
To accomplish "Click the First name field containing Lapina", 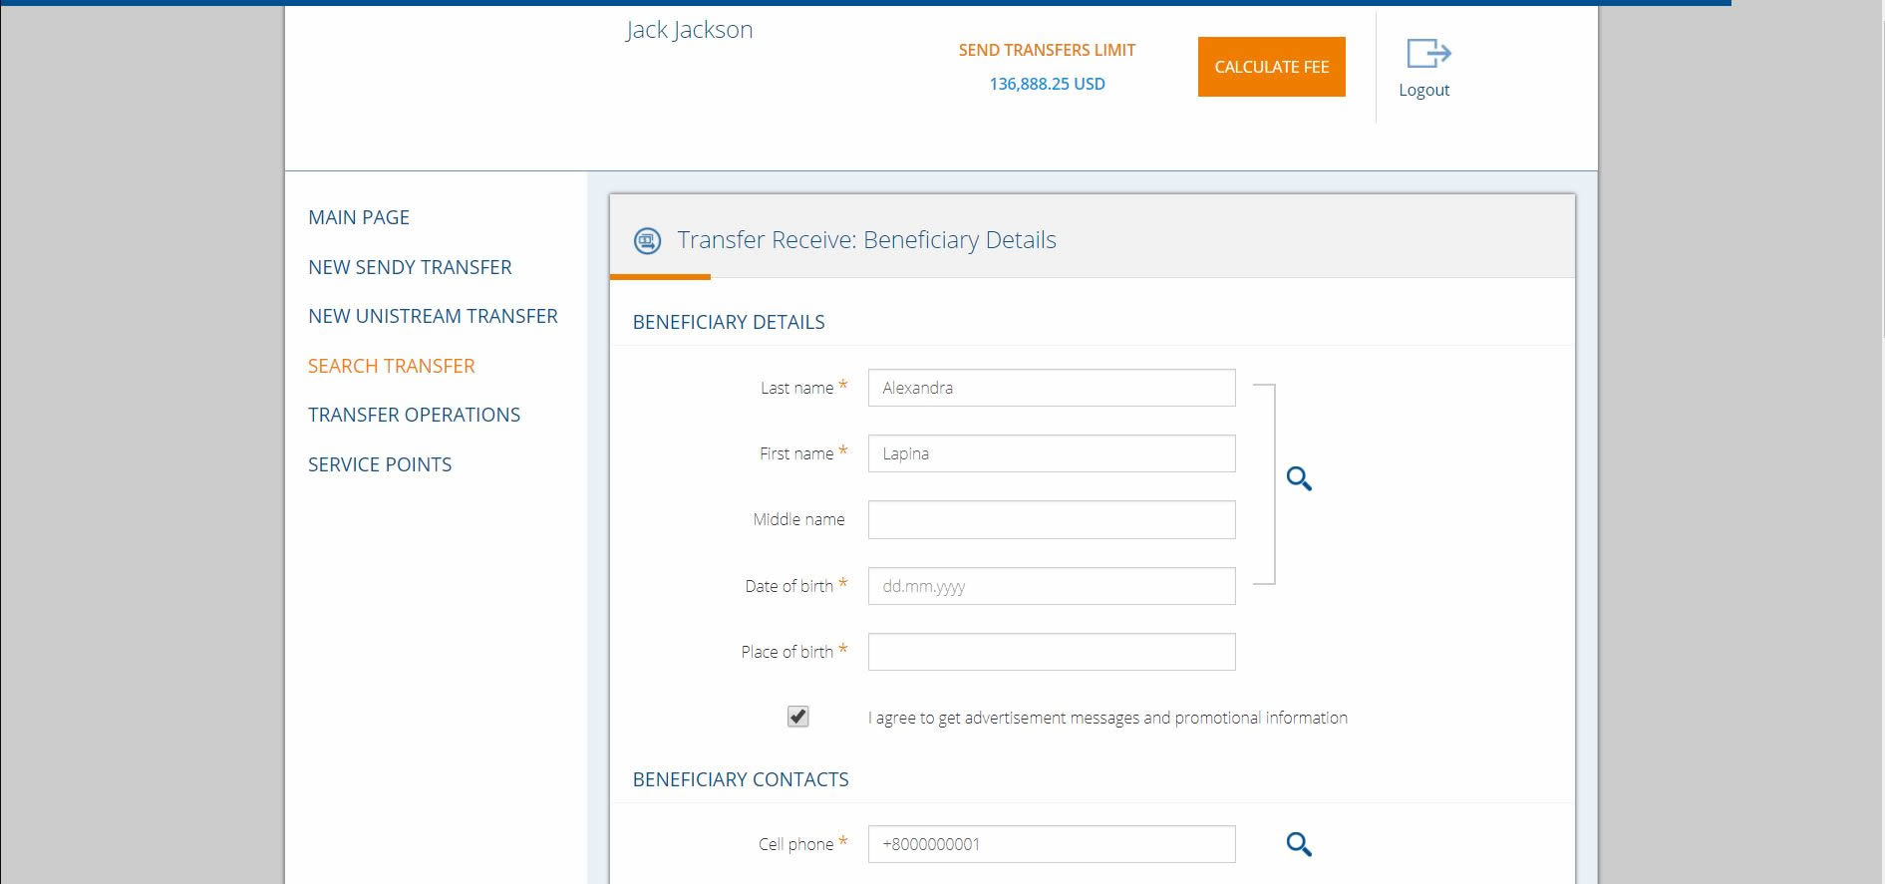I will [x=1052, y=453].
